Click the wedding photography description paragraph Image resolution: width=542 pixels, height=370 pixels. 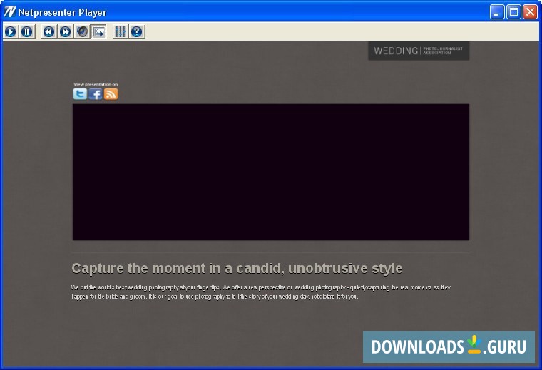click(261, 292)
